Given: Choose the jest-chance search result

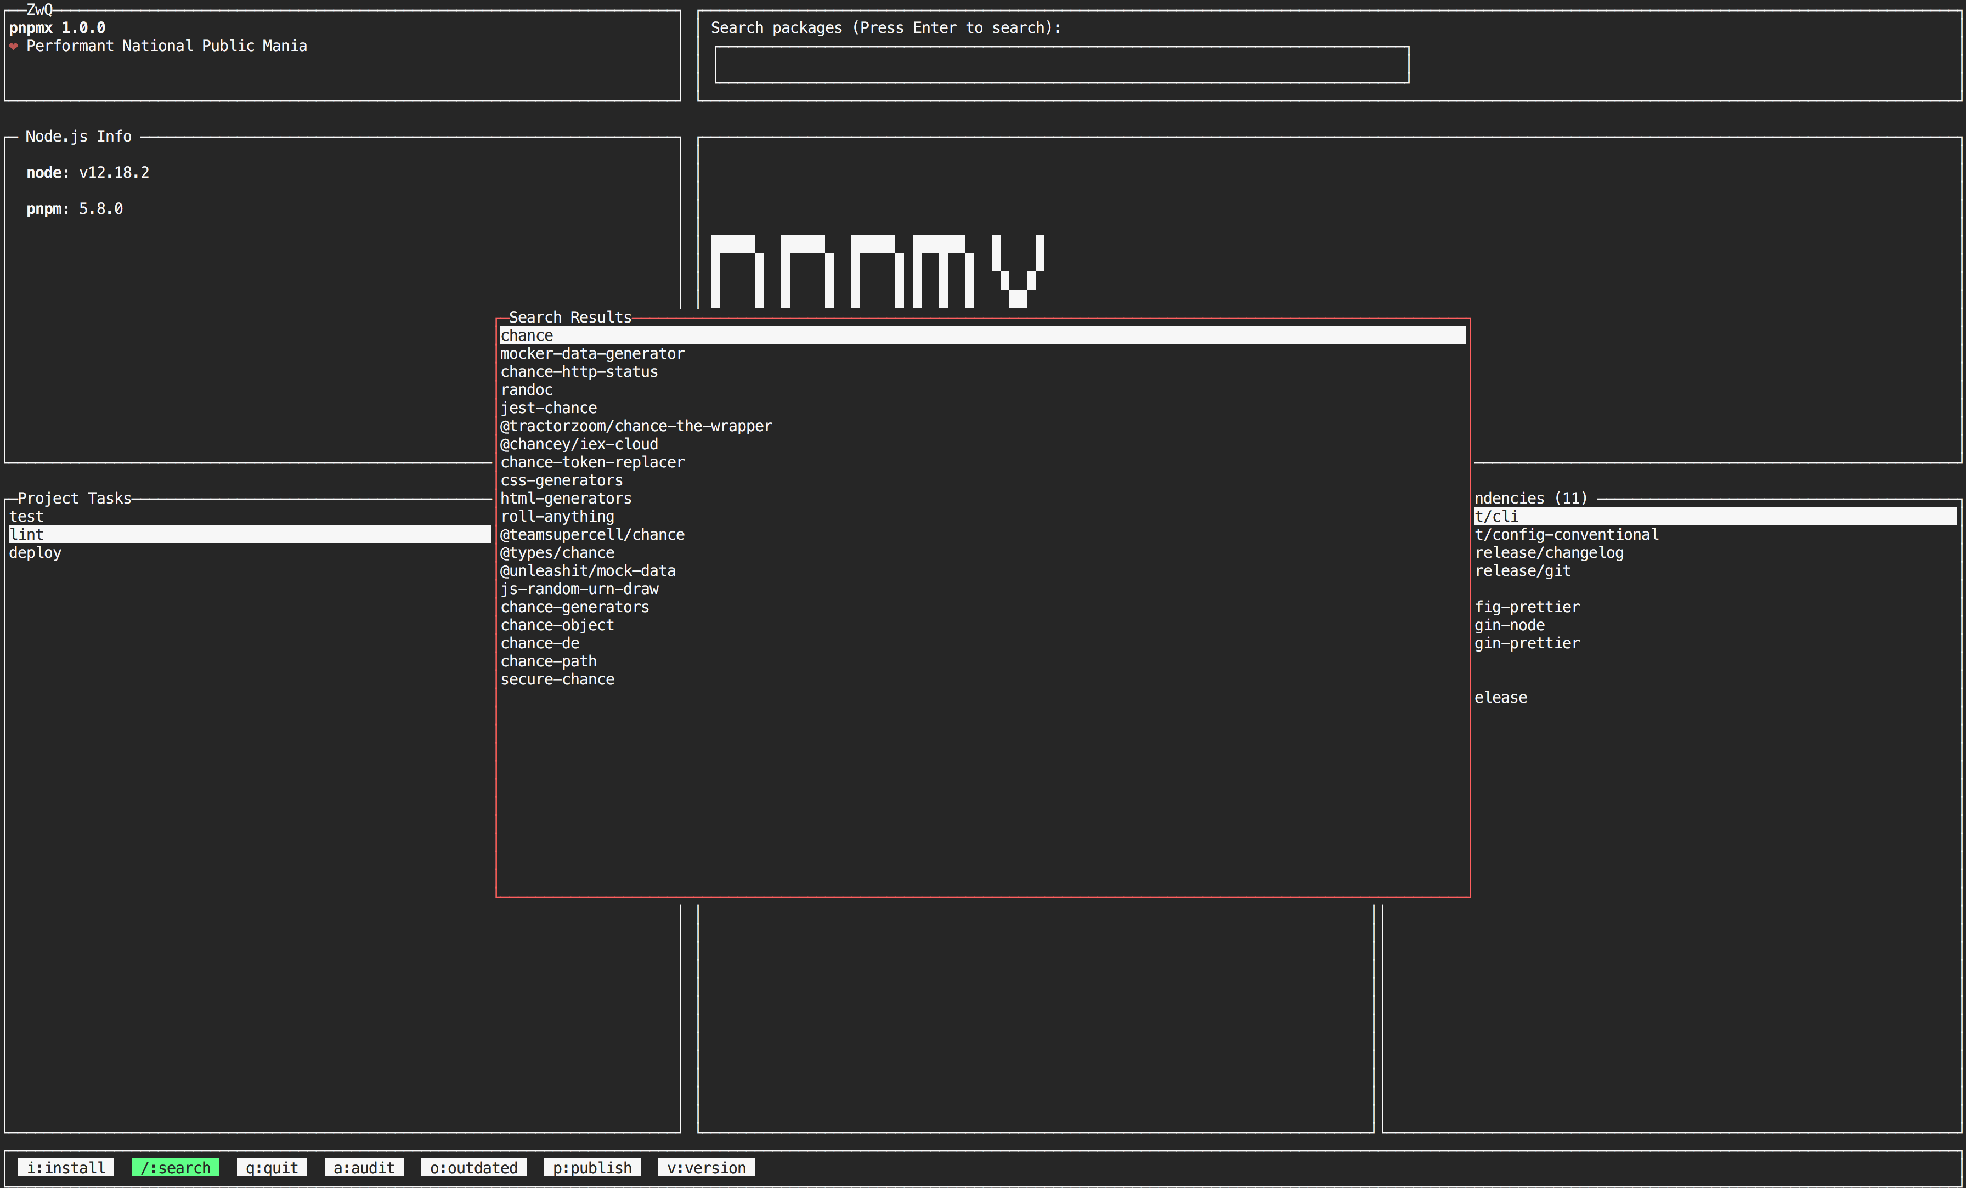Looking at the screenshot, I should click(x=548, y=408).
